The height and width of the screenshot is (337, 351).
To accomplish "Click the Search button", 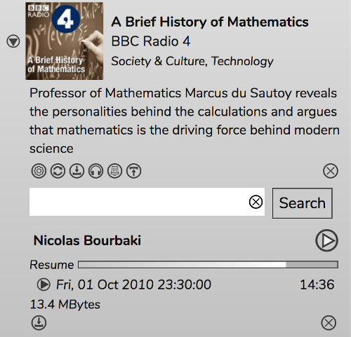I will (303, 203).
